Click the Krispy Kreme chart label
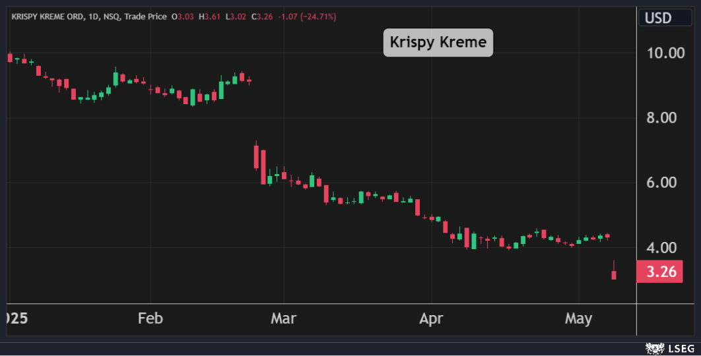 (438, 43)
